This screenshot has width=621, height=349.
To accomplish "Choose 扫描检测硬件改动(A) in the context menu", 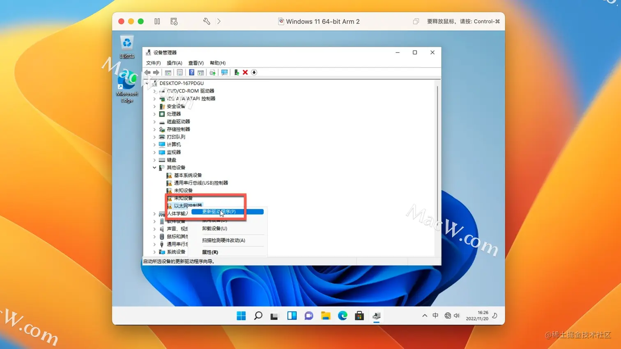I will 223,240.
